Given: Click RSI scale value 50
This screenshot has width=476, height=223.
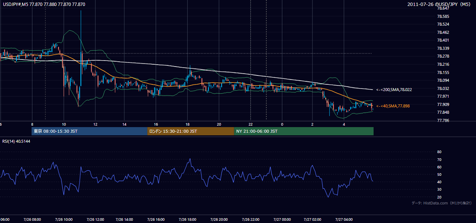Looking at the screenshot, I should tap(439, 175).
